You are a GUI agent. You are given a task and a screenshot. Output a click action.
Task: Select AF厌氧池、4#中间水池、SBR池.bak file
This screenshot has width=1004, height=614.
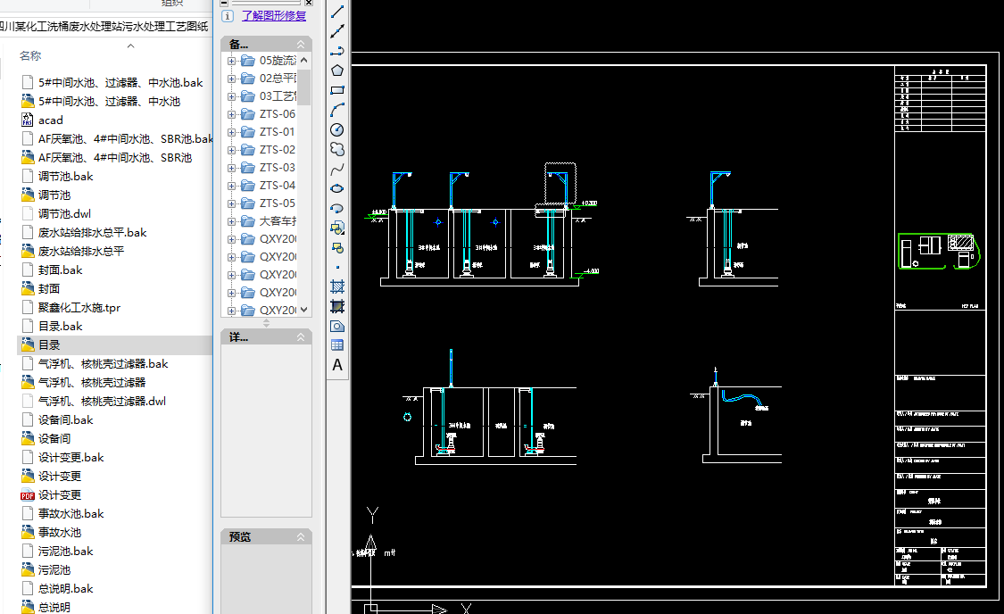[x=126, y=139]
